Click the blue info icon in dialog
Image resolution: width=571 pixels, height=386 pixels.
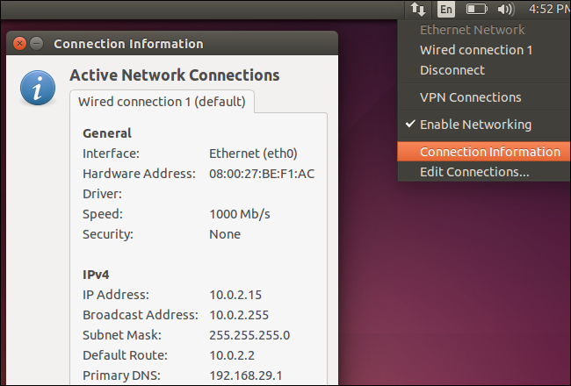tap(38, 88)
